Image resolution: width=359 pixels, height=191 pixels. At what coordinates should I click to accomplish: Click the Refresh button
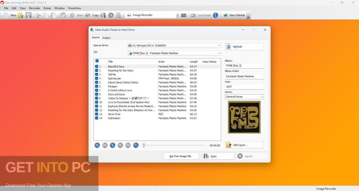[x=244, y=47]
